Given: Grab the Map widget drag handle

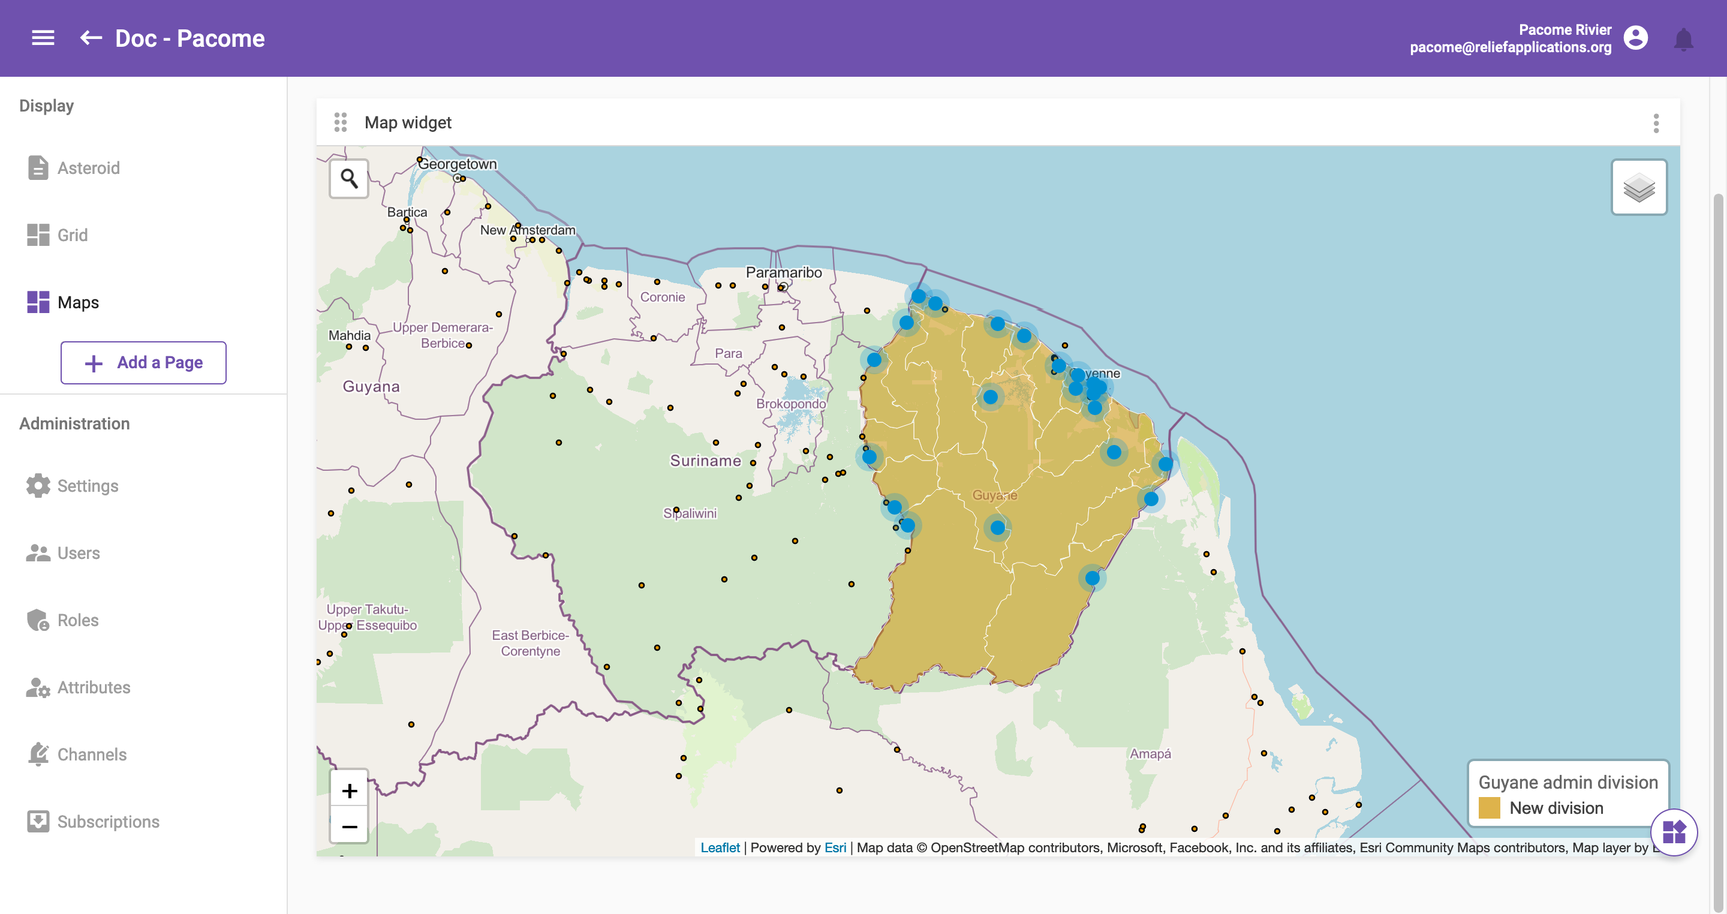Looking at the screenshot, I should 341,122.
